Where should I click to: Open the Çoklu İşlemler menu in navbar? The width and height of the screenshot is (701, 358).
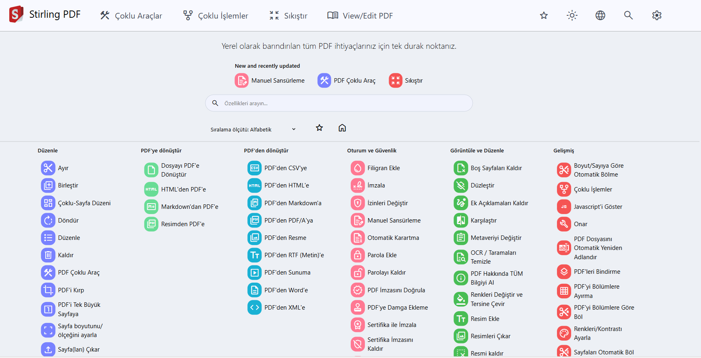216,16
